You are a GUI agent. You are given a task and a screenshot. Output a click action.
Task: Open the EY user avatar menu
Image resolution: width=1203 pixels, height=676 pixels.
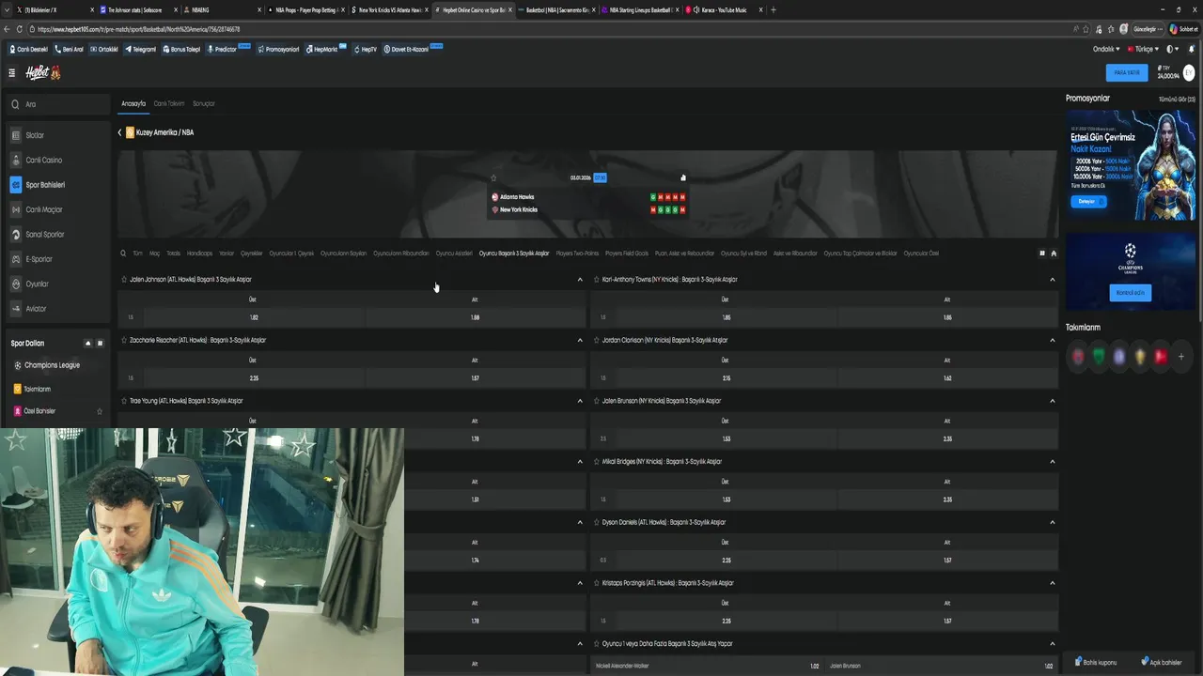[x=1189, y=72]
